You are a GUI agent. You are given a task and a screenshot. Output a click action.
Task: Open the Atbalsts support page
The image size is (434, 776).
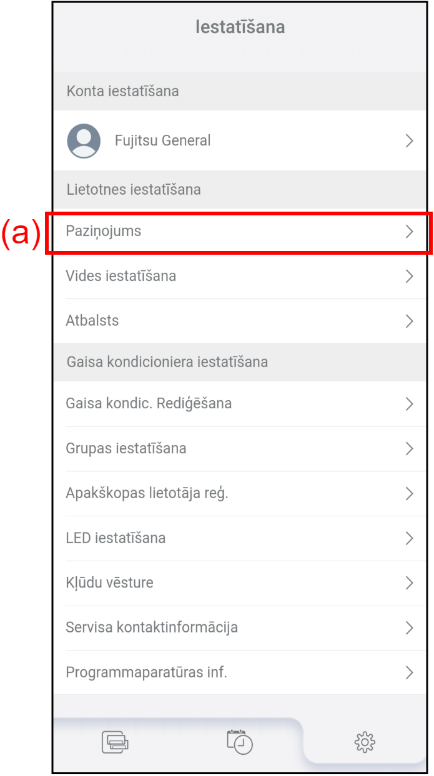point(240,321)
